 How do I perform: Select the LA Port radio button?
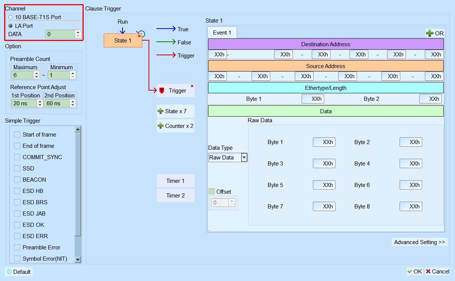click(10, 26)
